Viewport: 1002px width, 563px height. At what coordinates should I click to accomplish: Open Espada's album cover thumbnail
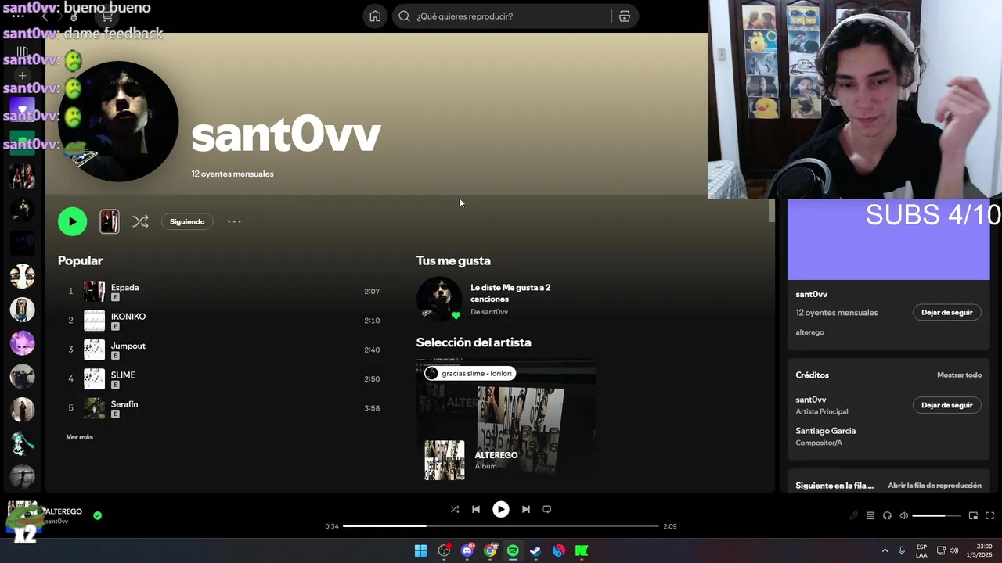(94, 292)
